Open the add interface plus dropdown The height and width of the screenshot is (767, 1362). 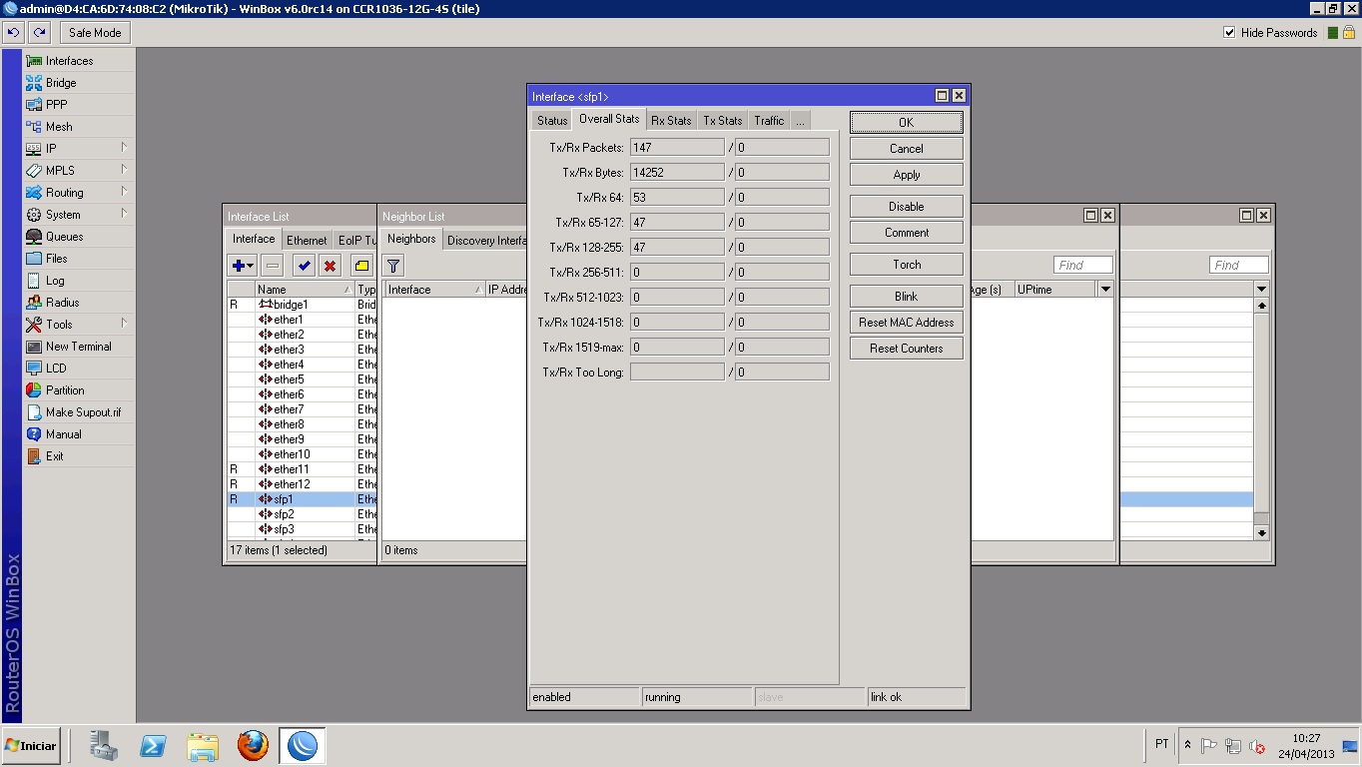tap(242, 266)
